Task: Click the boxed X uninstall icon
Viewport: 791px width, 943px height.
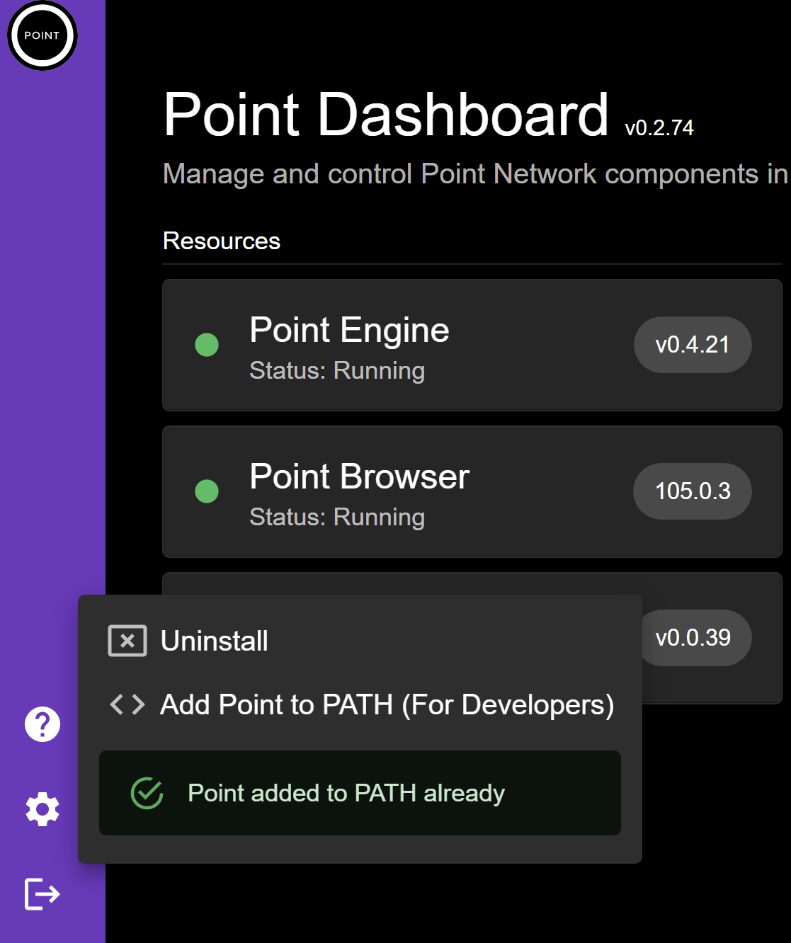Action: [127, 641]
